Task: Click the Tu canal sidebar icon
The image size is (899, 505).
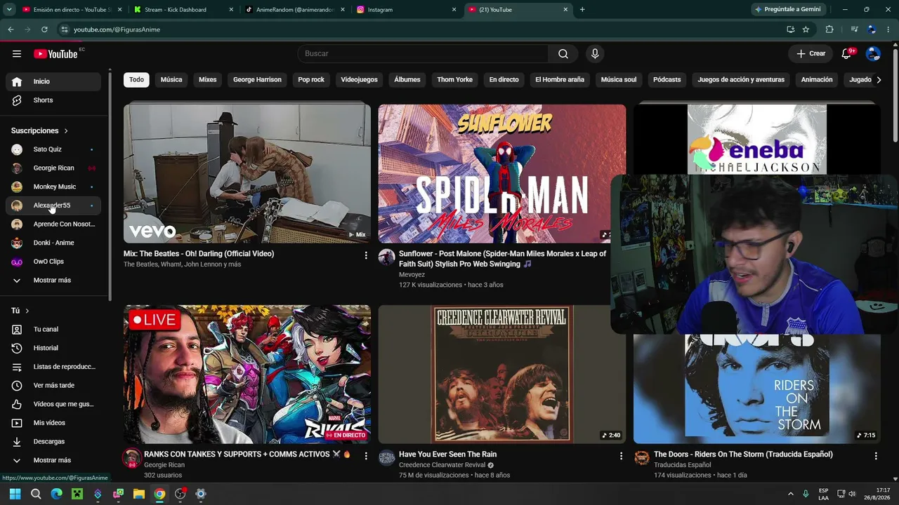Action: tap(17, 330)
